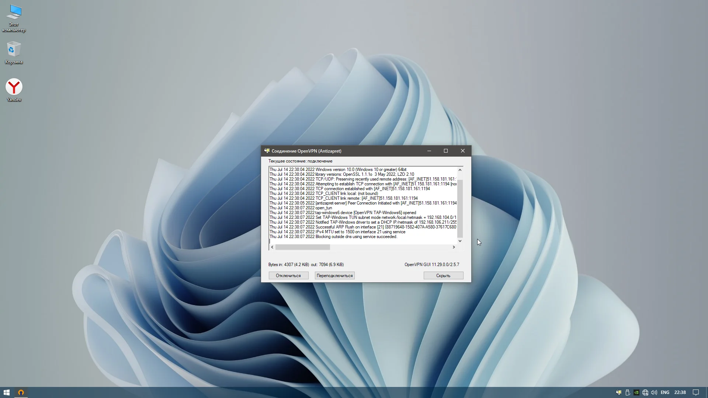Open the notification center icon
The image size is (708, 398).
[x=696, y=392]
